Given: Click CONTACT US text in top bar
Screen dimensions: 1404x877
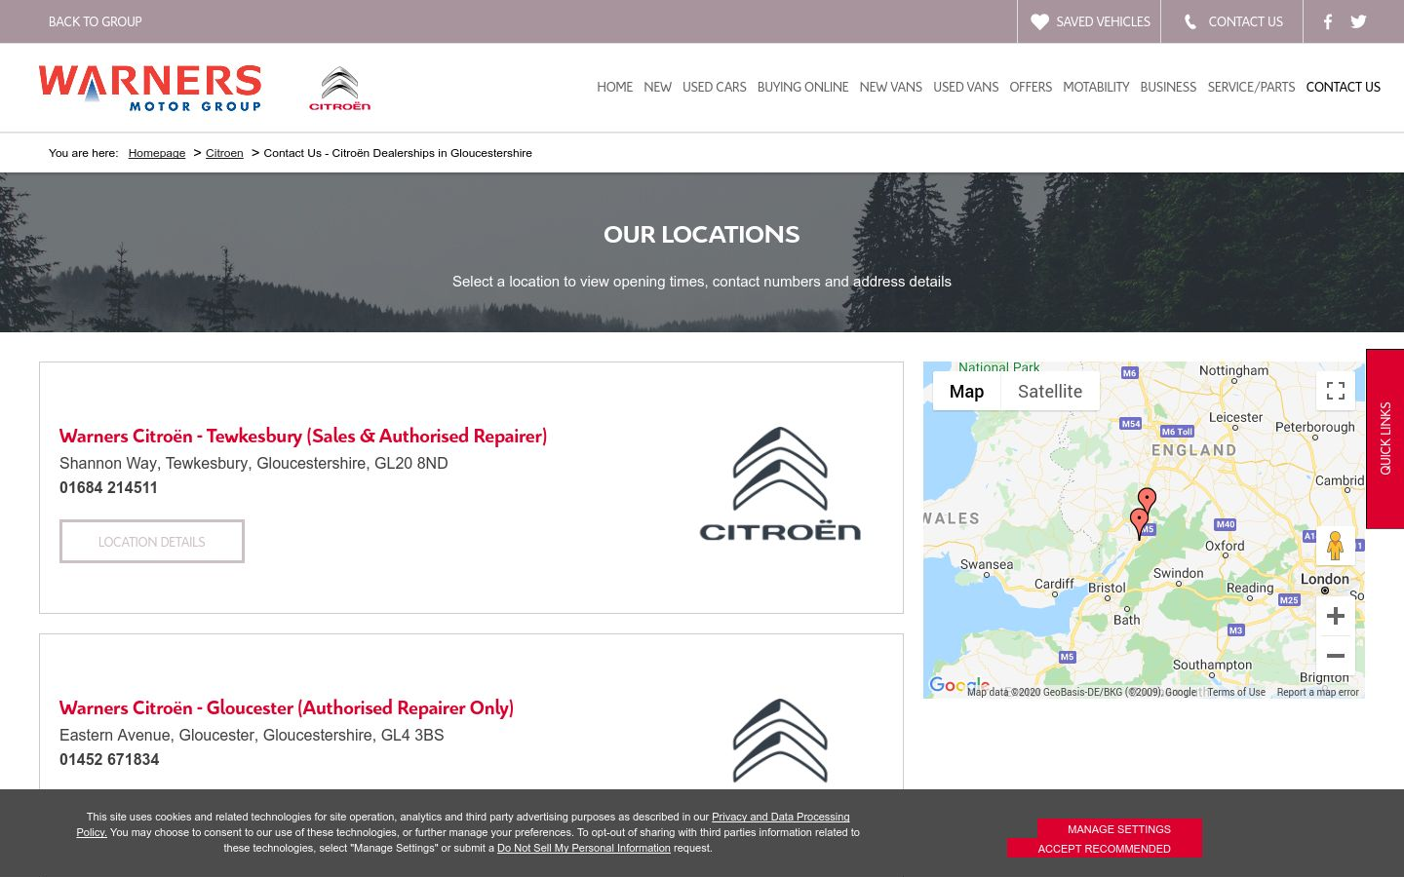Looking at the screenshot, I should pyautogui.click(x=1245, y=21).
